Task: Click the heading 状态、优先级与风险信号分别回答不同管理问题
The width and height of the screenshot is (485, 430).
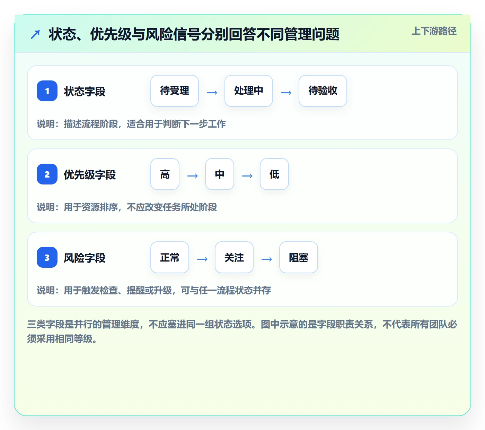Action: click(x=194, y=34)
